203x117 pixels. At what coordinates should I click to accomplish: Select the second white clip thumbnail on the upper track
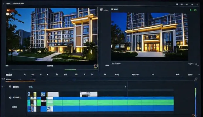(89, 94)
